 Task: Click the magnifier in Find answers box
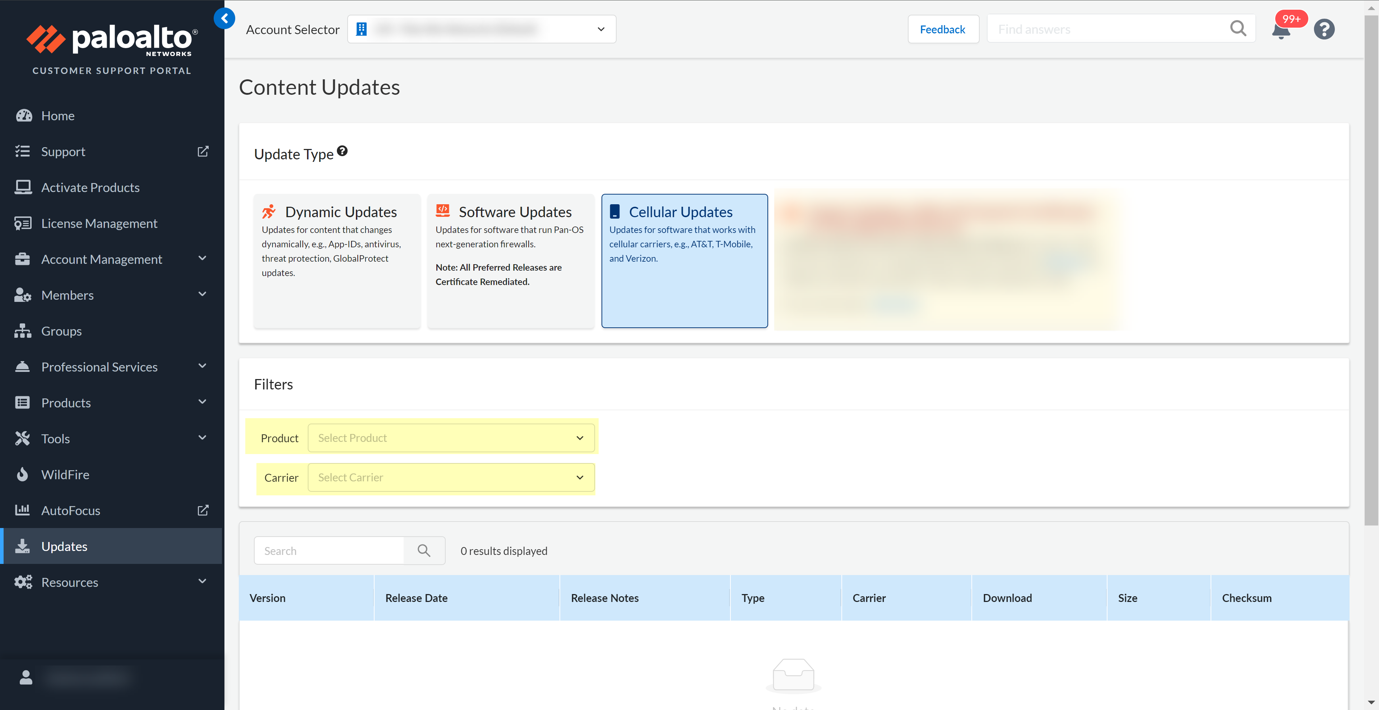point(1238,29)
